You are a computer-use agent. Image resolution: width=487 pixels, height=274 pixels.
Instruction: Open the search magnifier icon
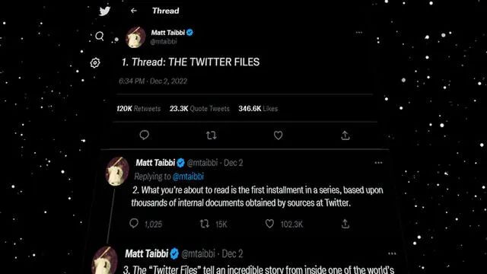click(100, 37)
